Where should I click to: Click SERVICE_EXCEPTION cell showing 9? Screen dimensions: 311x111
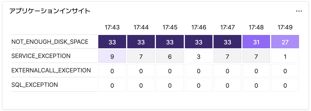112,56
